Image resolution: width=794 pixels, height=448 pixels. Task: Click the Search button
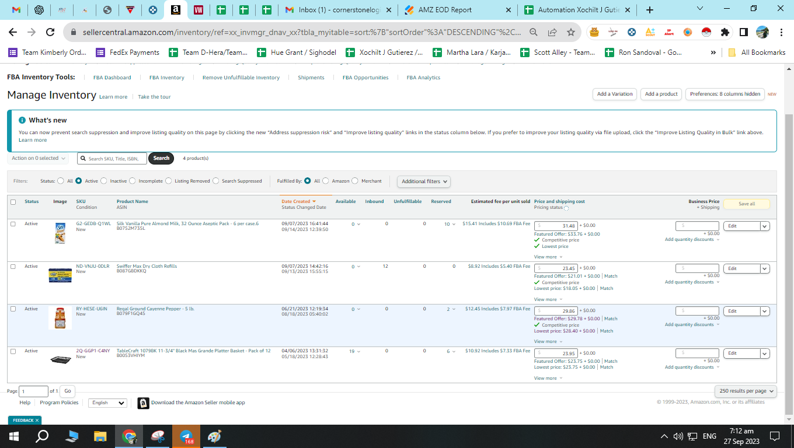pyautogui.click(x=161, y=158)
